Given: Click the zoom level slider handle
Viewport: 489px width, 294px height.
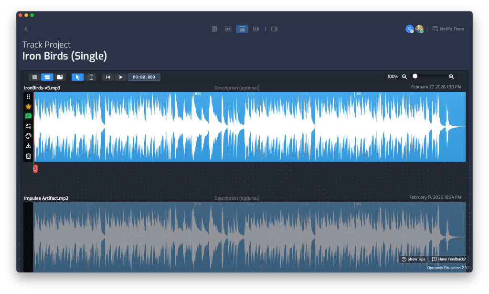Looking at the screenshot, I should [415, 76].
